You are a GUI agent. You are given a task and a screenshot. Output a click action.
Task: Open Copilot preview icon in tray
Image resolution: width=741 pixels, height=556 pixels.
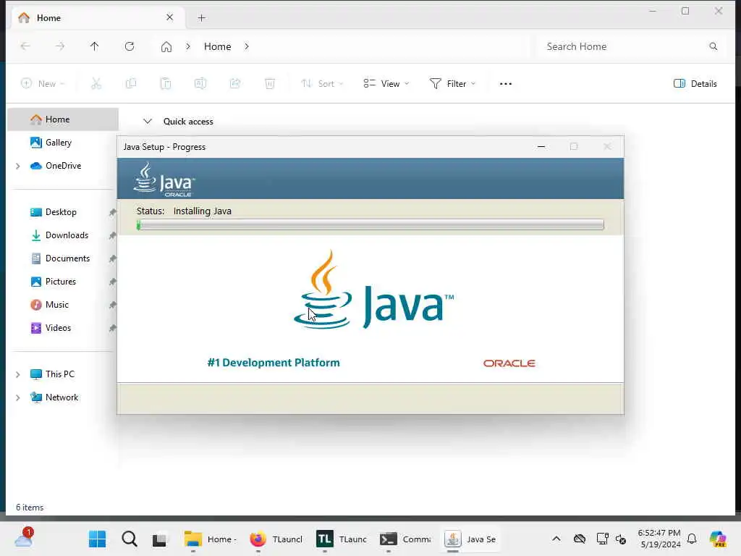[718, 539]
